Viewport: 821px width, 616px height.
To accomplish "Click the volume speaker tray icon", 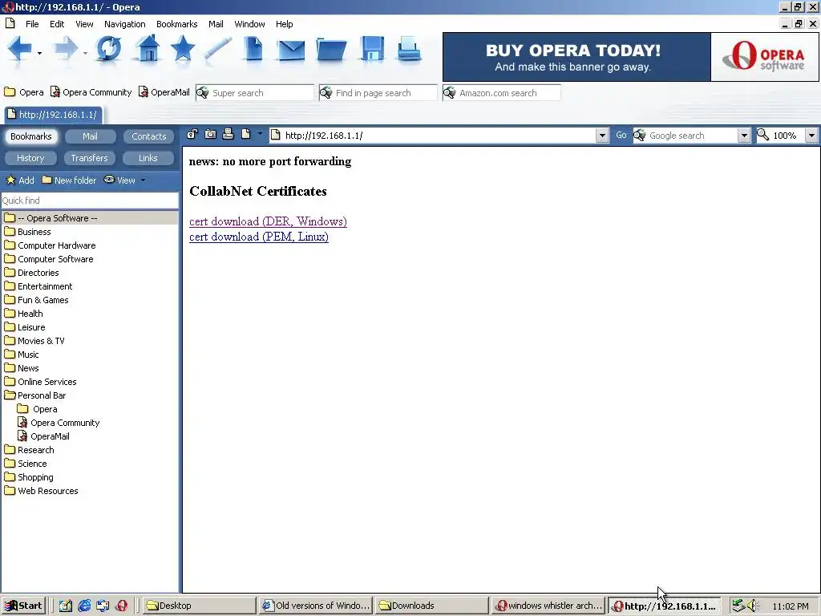I will pos(754,606).
